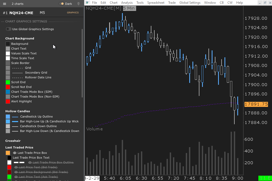Screen dimensions: 272x181
Task: Open the Trade menu
Action: click(172, 3)
